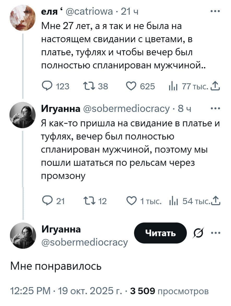231x306 pixels.
Task: Open options menu on main tweet
Action: click(216, 233)
